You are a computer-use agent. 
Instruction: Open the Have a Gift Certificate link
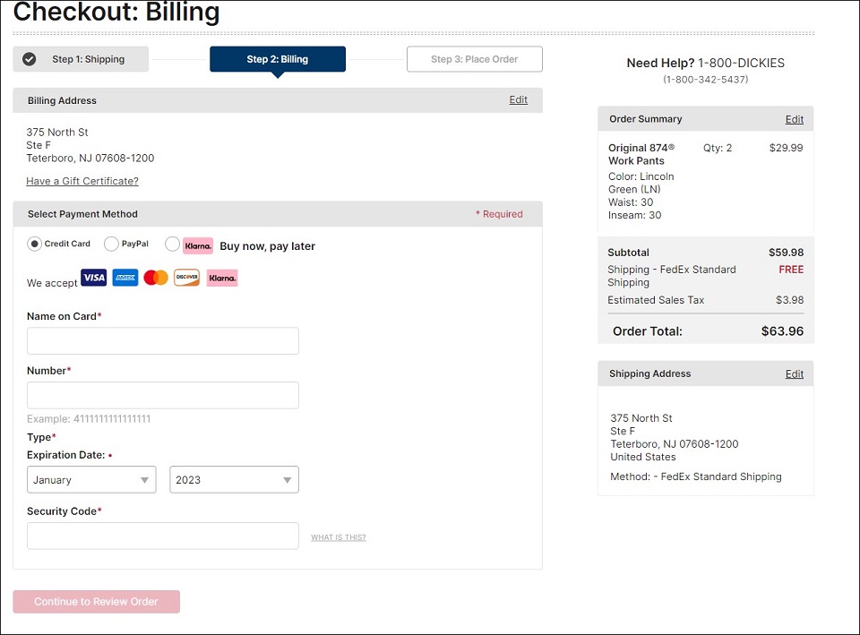pos(82,181)
